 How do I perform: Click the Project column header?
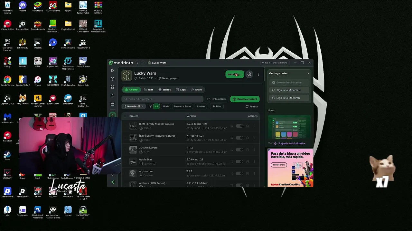click(134, 116)
